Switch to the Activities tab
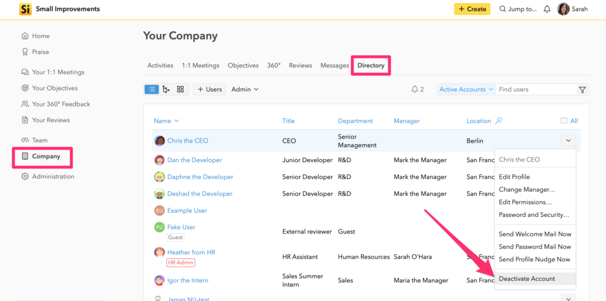The height and width of the screenshot is (301, 606). (x=160, y=65)
